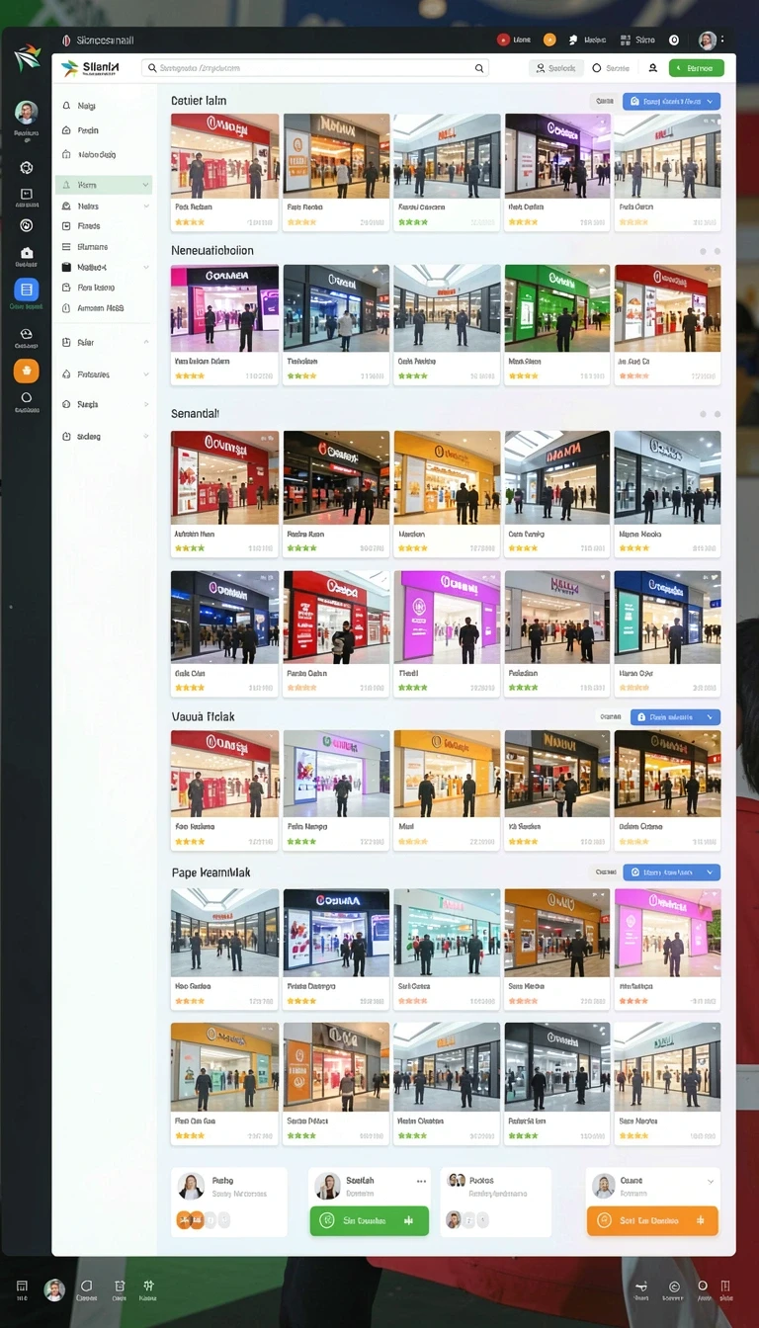This screenshot has height=1328, width=759.
Task: Select the Seone radio option in the header
Action: 611,68
